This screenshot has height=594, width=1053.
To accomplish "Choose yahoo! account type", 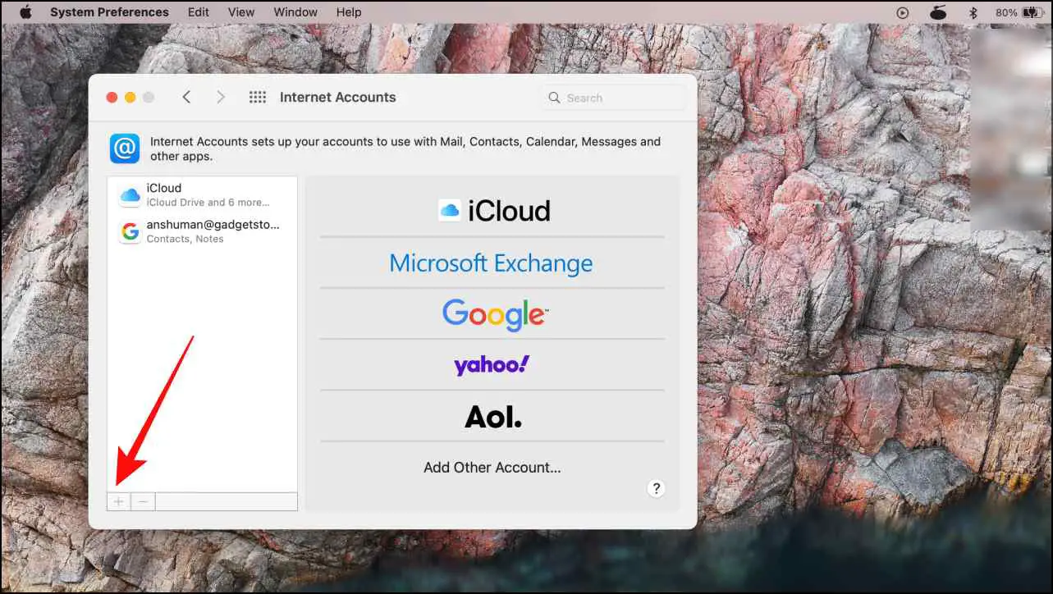I will (492, 365).
